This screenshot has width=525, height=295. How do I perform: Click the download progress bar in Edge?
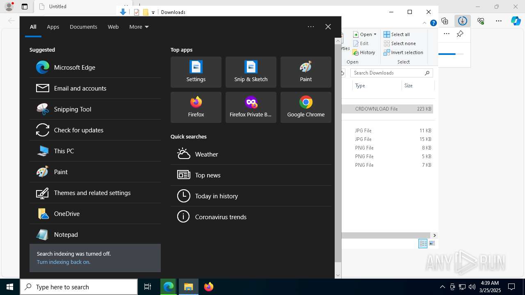451,54
